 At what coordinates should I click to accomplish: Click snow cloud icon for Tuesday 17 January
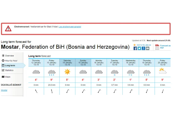point(115,73)
